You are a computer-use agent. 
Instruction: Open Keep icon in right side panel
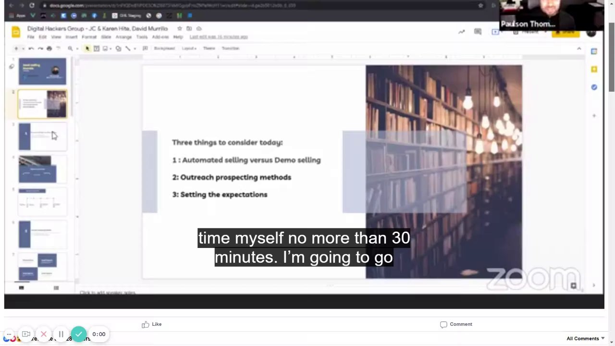tap(594, 69)
